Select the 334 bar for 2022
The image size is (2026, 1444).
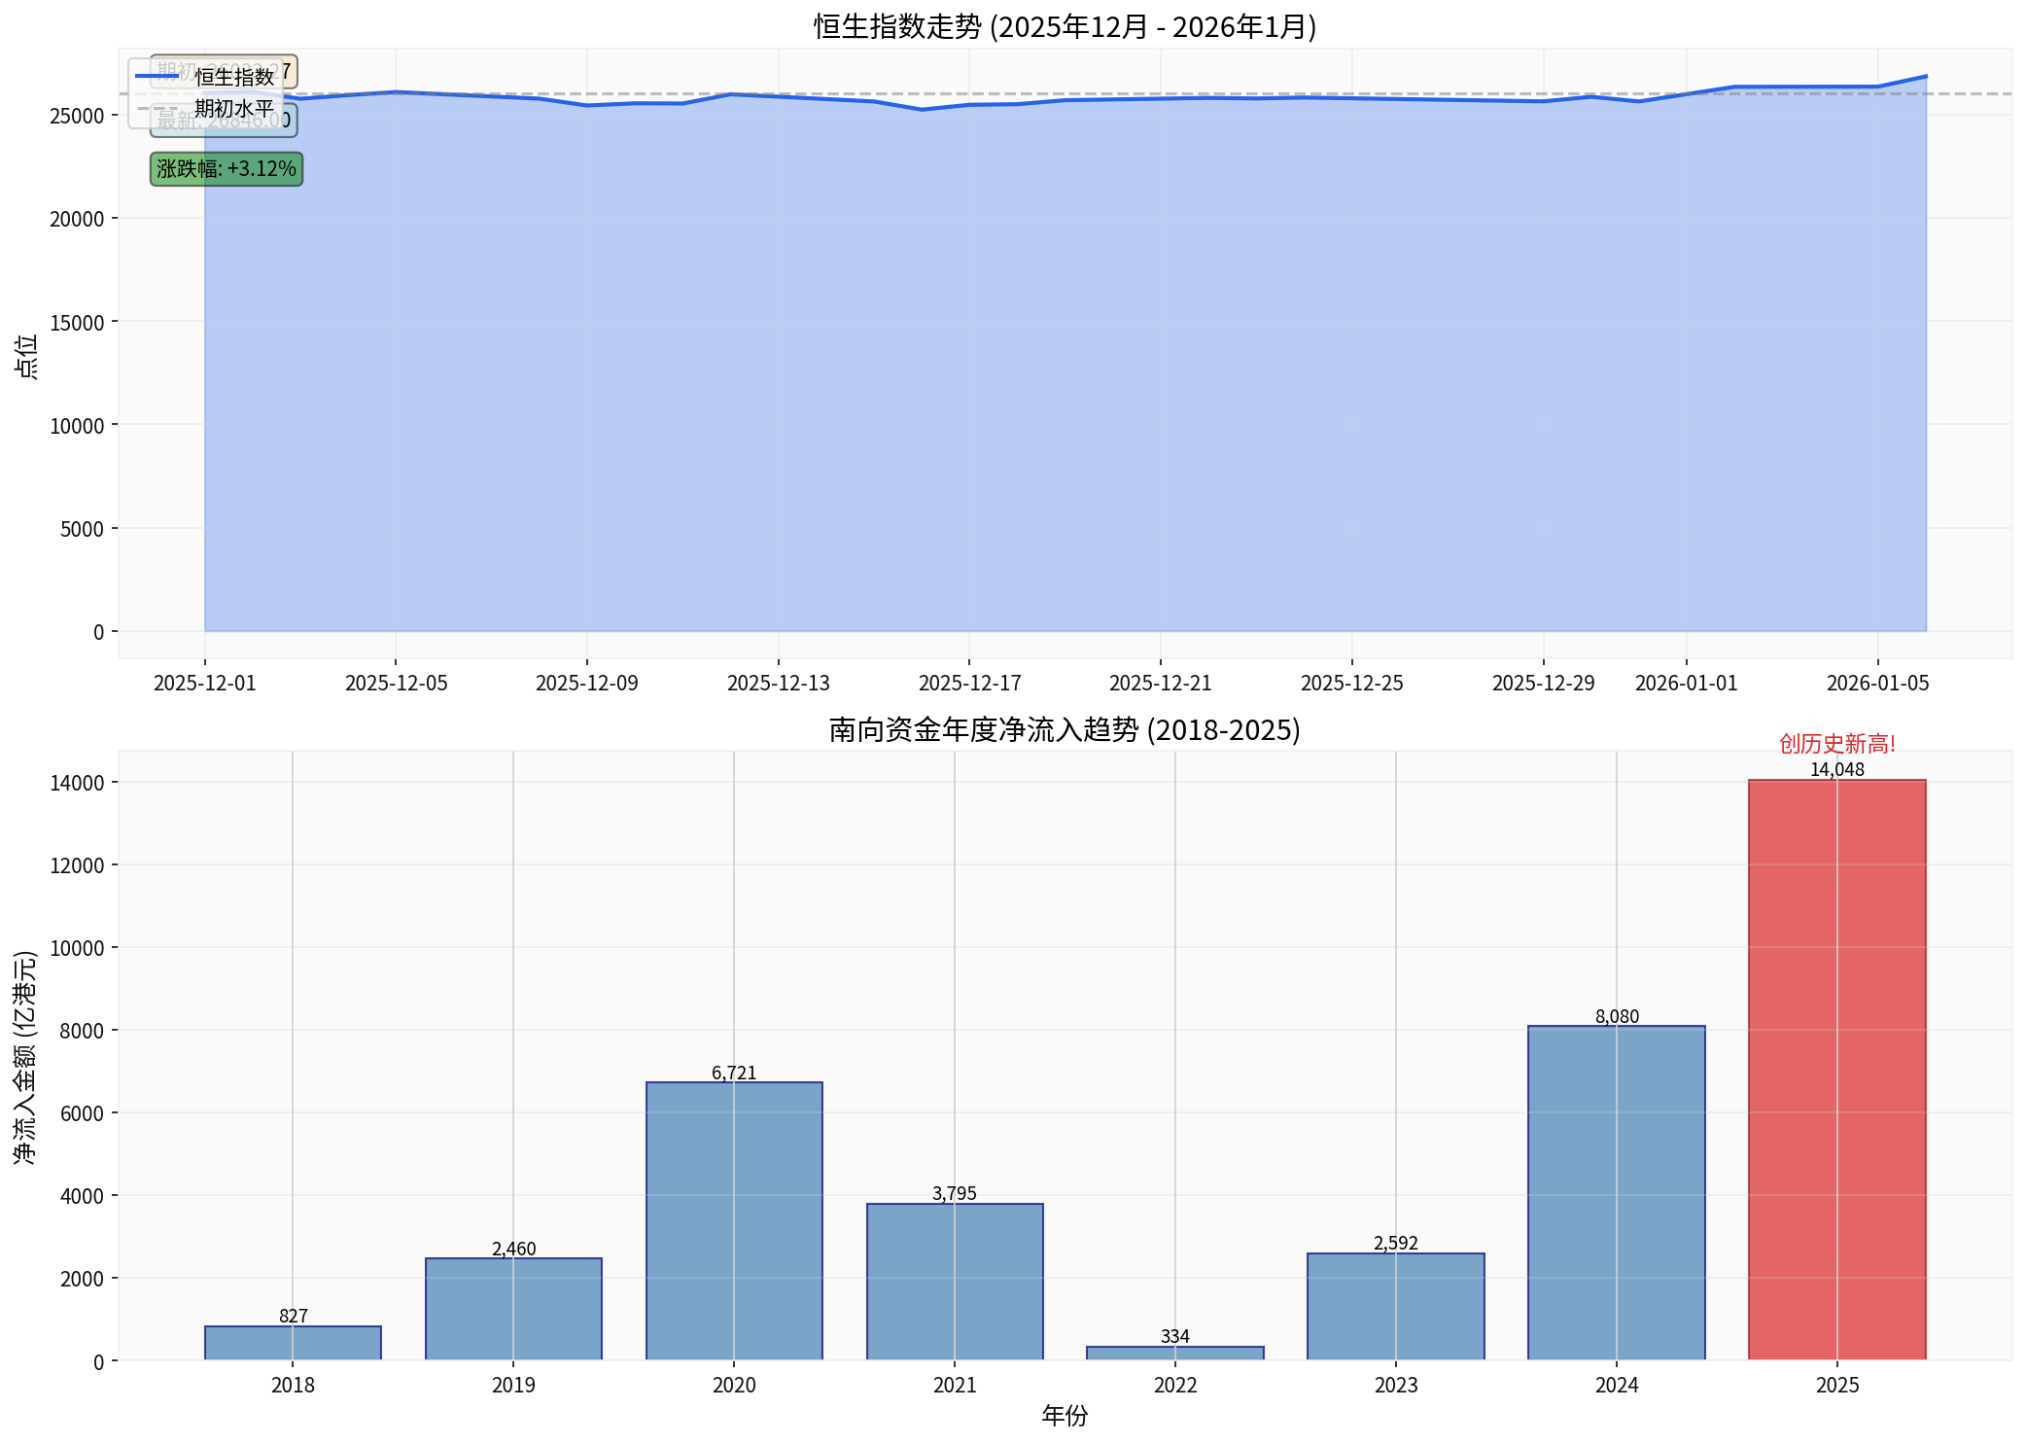1175,1352
